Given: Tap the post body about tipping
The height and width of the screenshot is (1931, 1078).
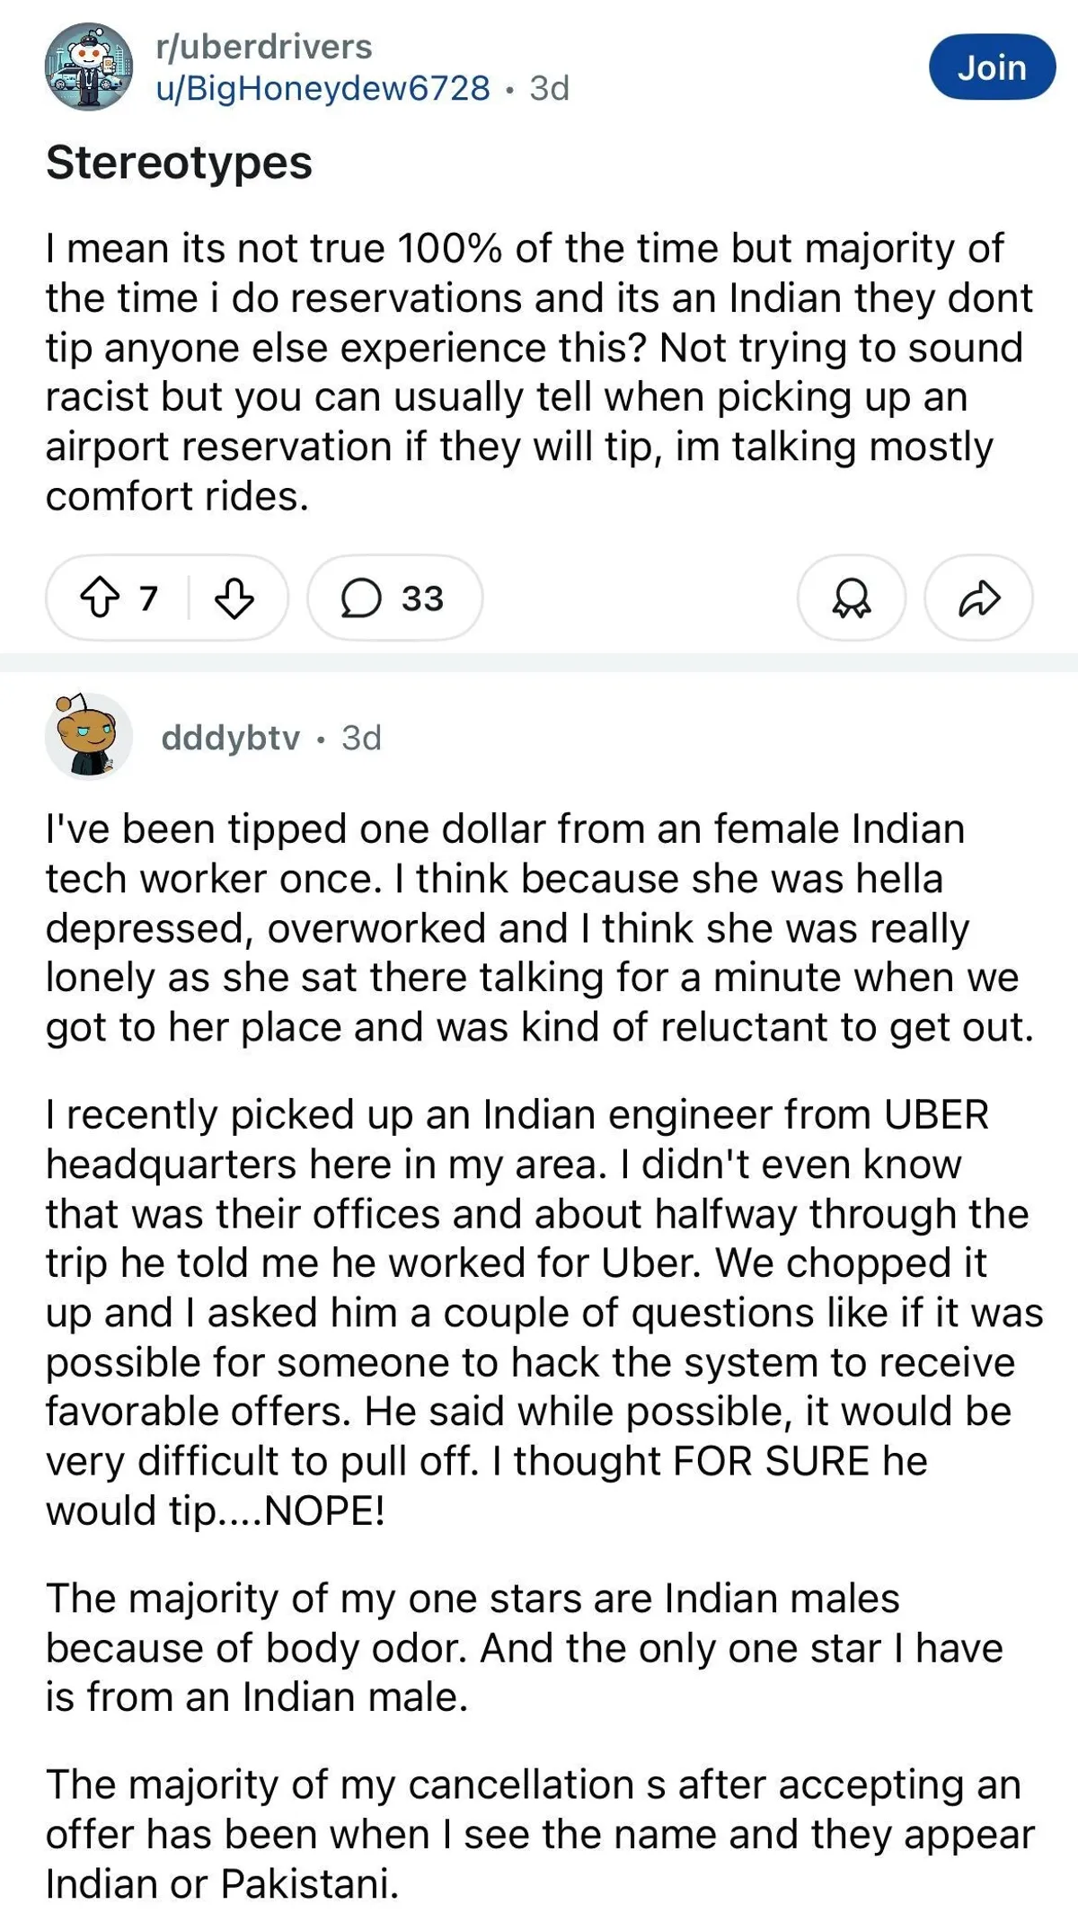Looking at the screenshot, I should [539, 372].
